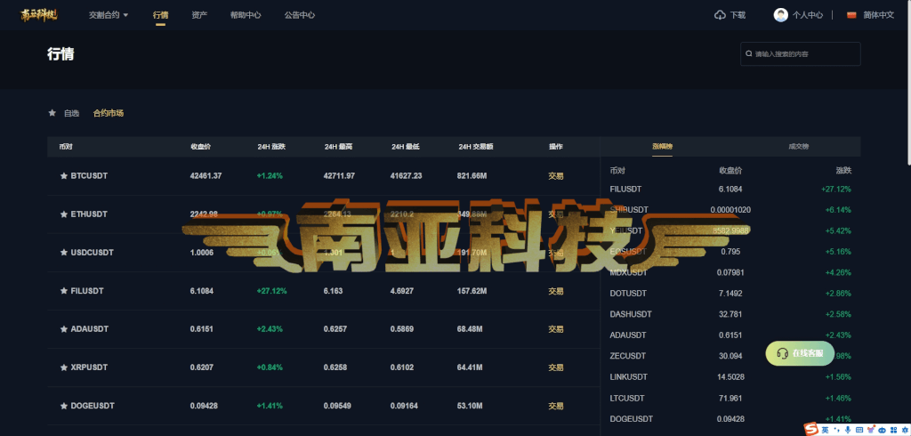Favorite BTCUSDT with its star
The image size is (911, 436).
tap(64, 175)
